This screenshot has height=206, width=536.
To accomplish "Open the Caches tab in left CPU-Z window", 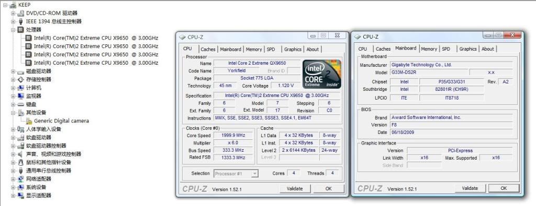I will (x=208, y=50).
